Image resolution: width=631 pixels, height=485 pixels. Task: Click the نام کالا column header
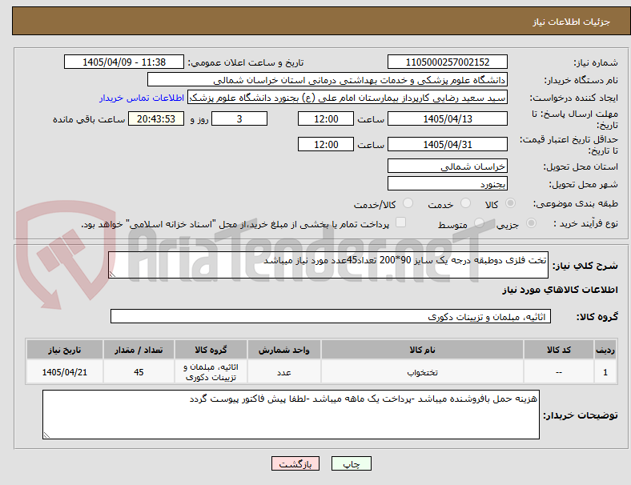422,350
